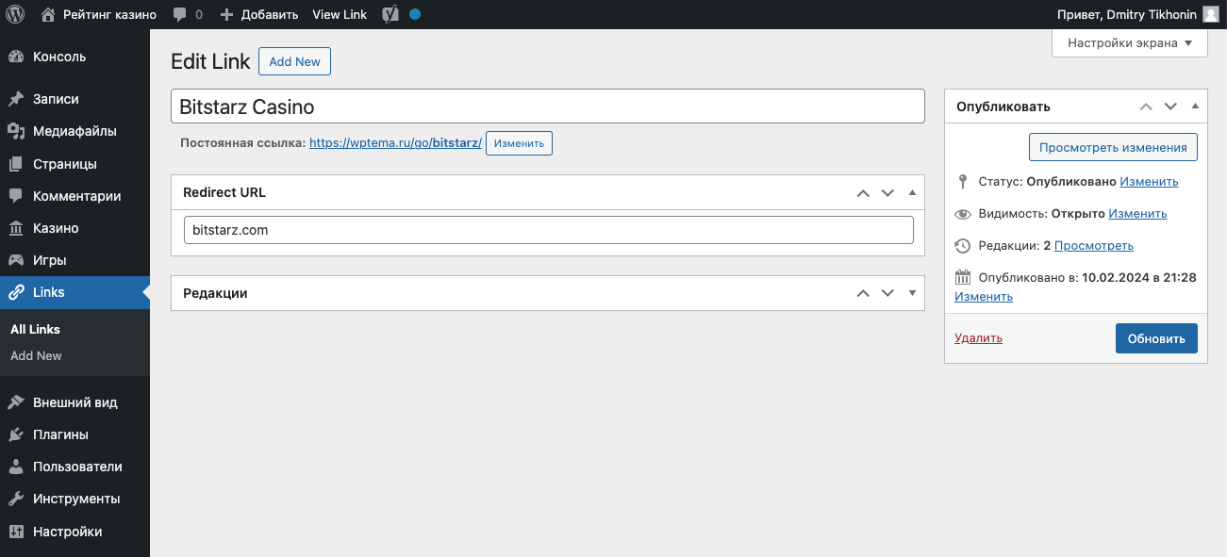Click the Удалить link in the publish box
This screenshot has width=1227, height=557.
point(978,338)
